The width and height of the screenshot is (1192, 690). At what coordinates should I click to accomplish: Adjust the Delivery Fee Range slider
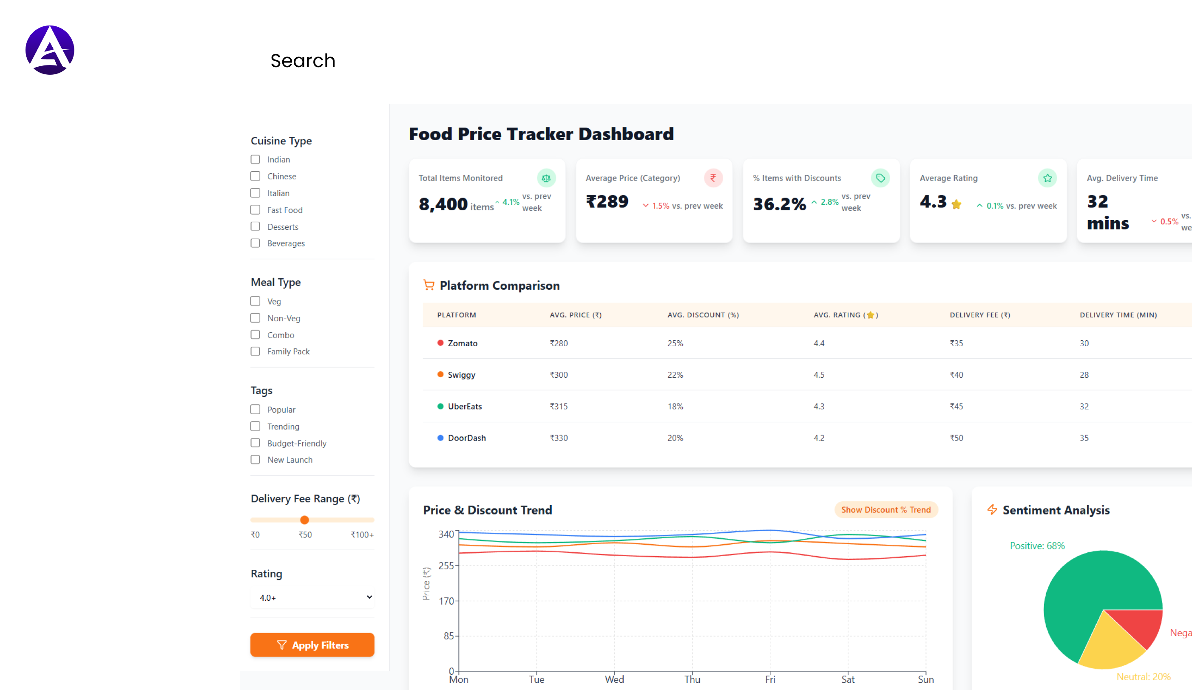pyautogui.click(x=305, y=520)
